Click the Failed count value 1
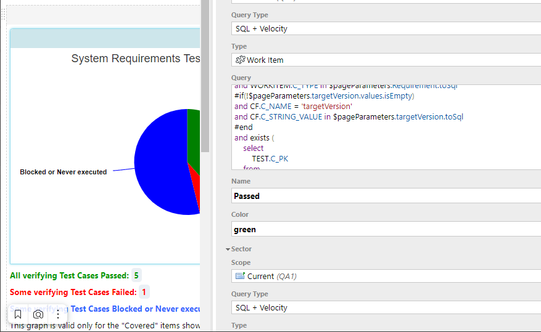 click(x=144, y=292)
